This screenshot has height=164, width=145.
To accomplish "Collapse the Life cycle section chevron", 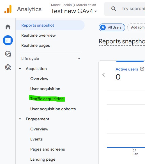I will pyautogui.click(x=79, y=58).
